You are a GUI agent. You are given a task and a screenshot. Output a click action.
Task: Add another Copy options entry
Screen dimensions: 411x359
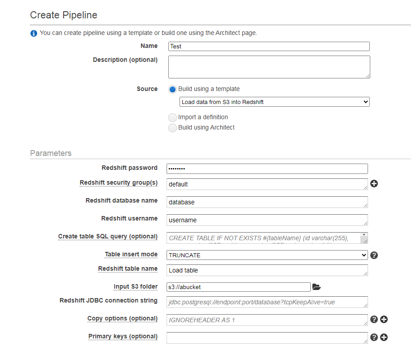point(384,320)
